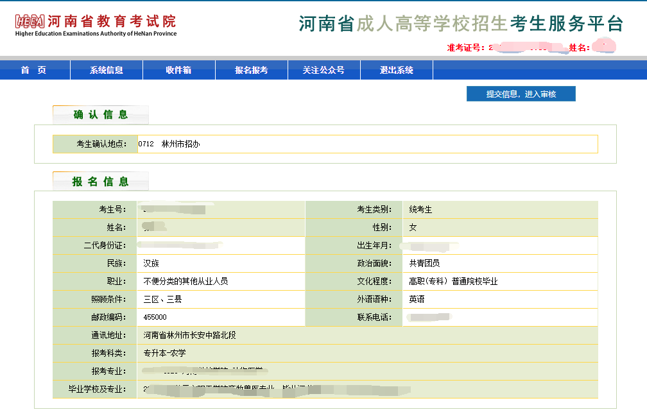Go to the 报名报考 menu item
The image size is (647, 412).
click(x=252, y=70)
